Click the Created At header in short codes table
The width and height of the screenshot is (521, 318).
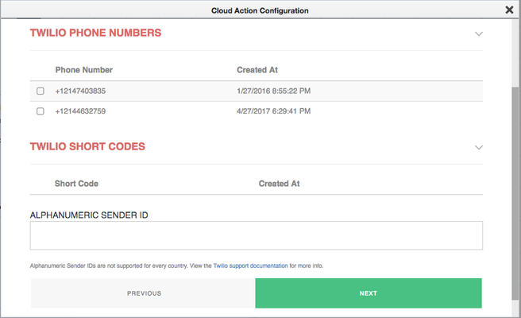point(279,184)
